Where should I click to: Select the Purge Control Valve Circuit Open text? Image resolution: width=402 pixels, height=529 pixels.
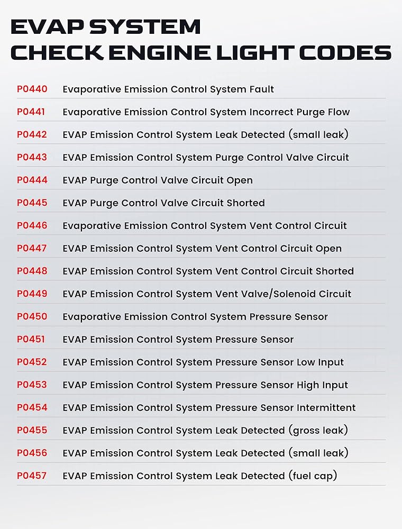click(x=158, y=180)
